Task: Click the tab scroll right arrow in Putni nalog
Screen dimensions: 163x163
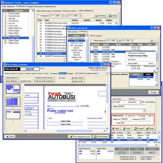Action: pyautogui.click(x=109, y=73)
